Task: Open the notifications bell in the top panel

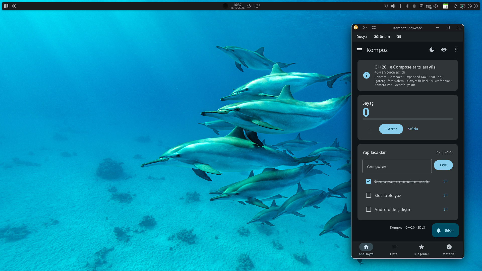Action: point(455,6)
